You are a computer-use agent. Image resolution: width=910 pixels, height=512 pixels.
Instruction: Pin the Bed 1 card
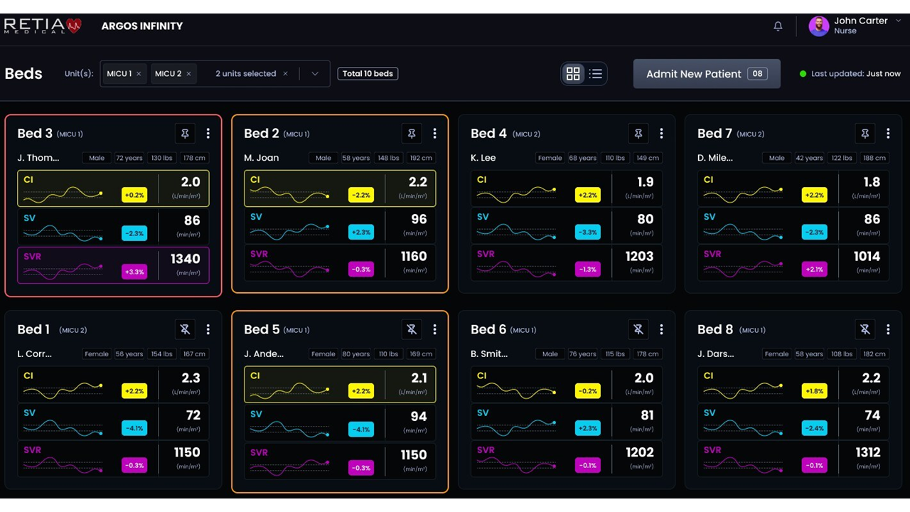pyautogui.click(x=185, y=329)
